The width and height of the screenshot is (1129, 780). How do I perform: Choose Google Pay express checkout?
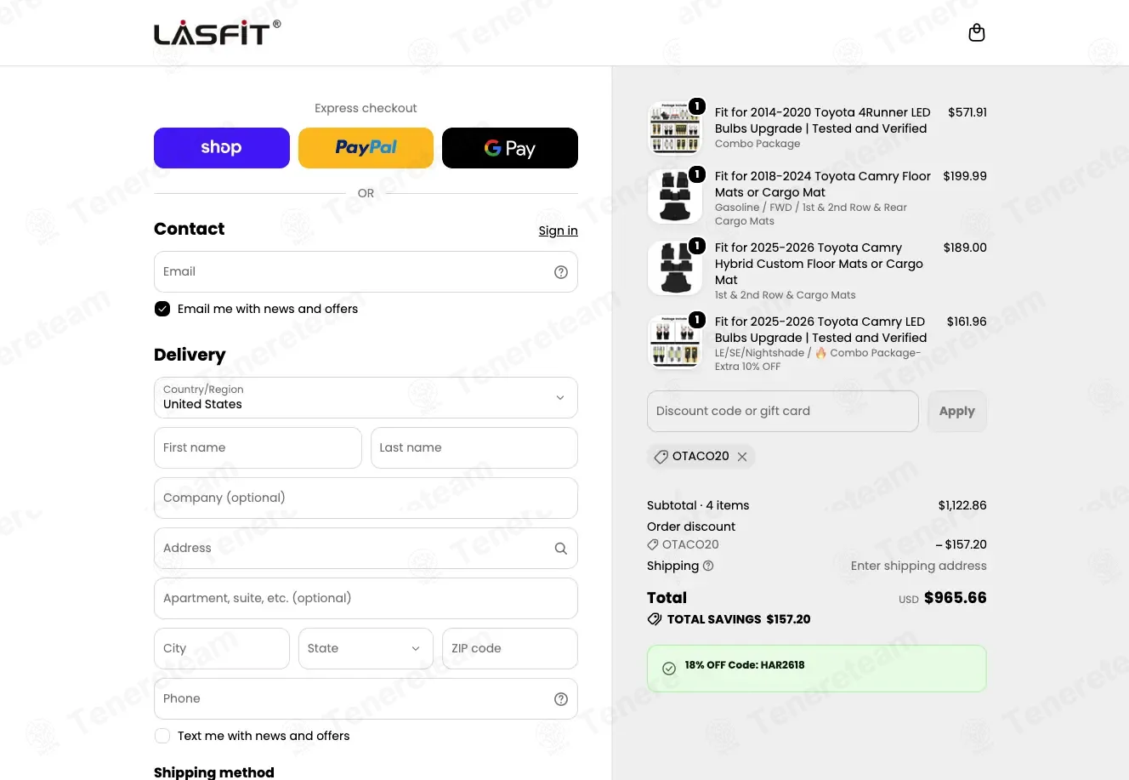(510, 148)
